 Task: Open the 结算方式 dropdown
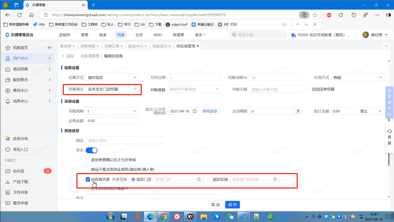click(112, 77)
